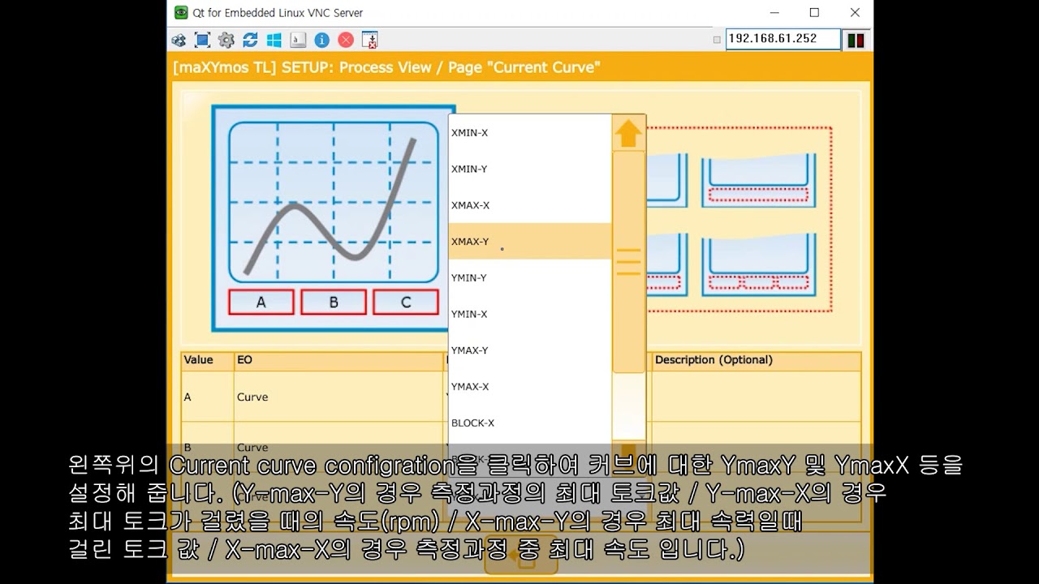Click the 'Value' column header
Image resolution: width=1039 pixels, height=584 pixels.
tap(208, 361)
